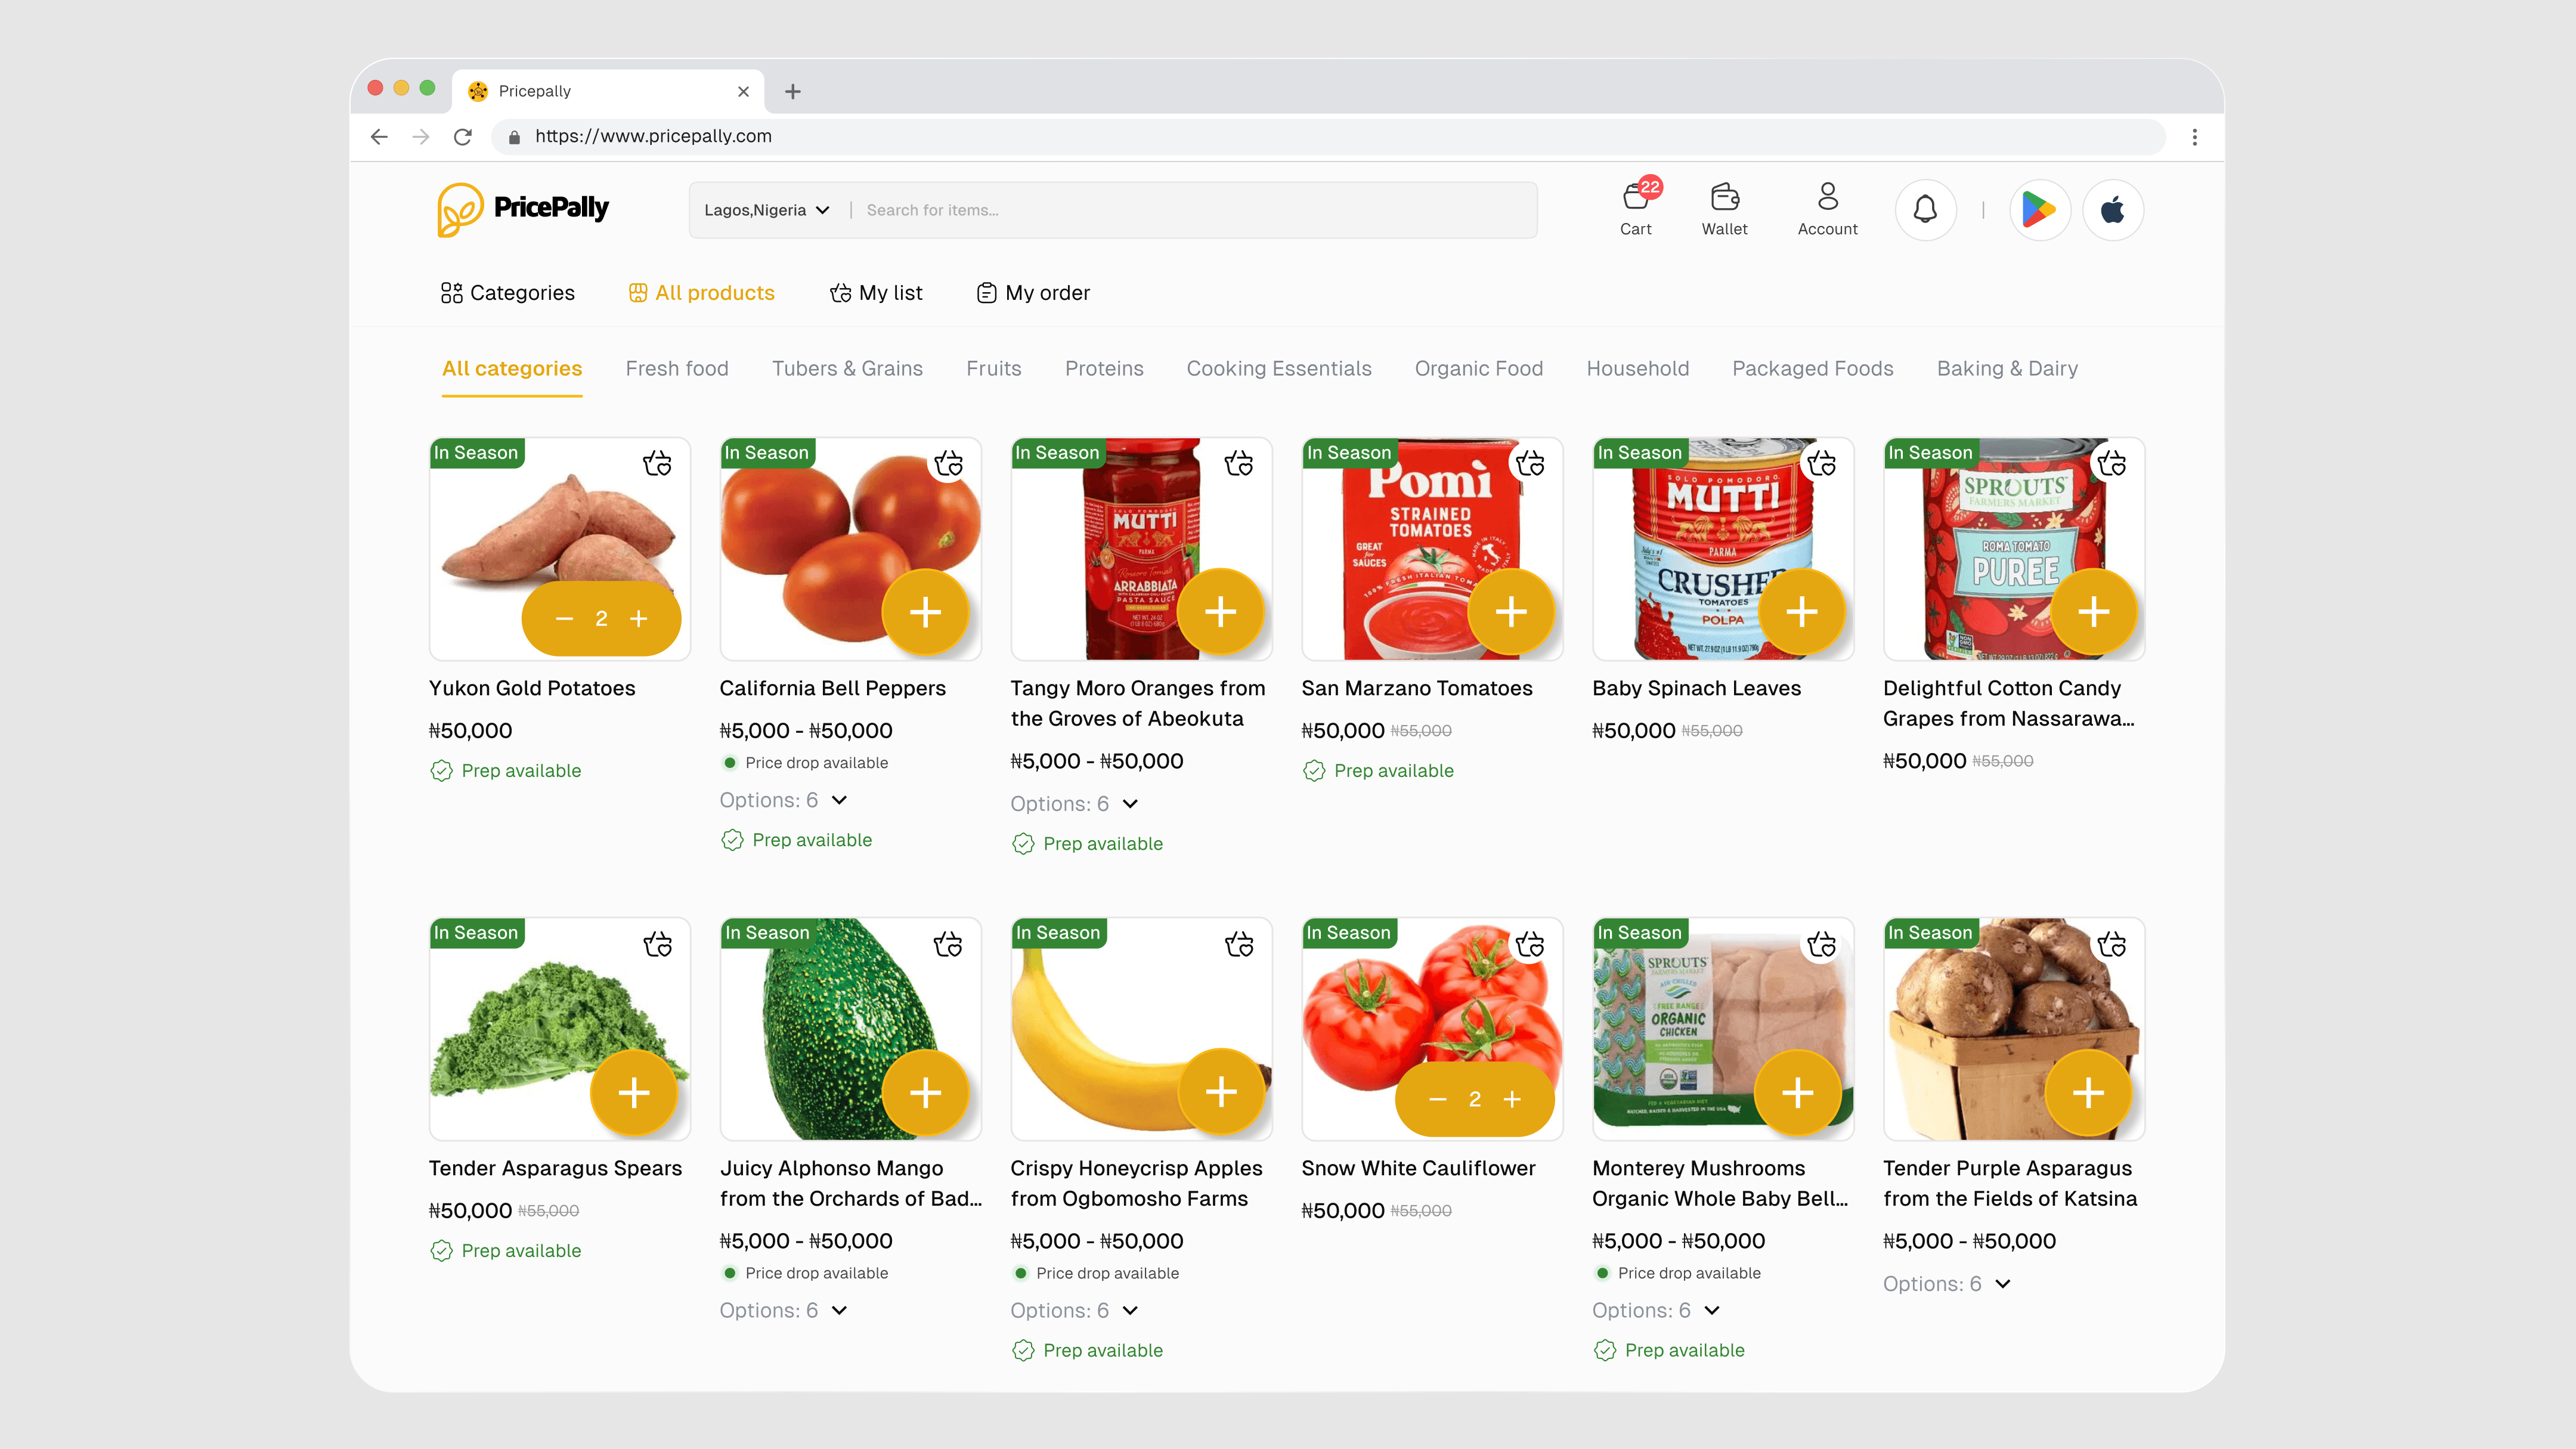This screenshot has height=1449, width=2576.
Task: Add San Marzano Tomatoes to cart
Action: pos(1511,612)
